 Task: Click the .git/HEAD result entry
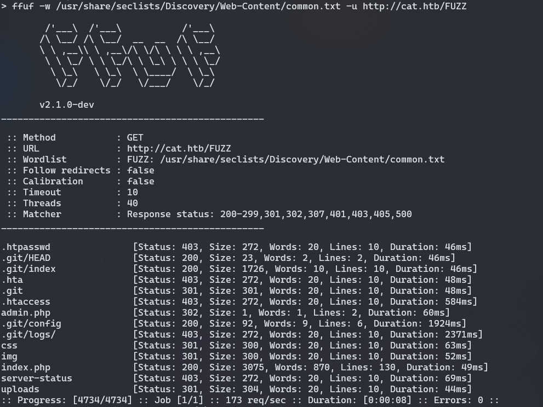pos(26,258)
